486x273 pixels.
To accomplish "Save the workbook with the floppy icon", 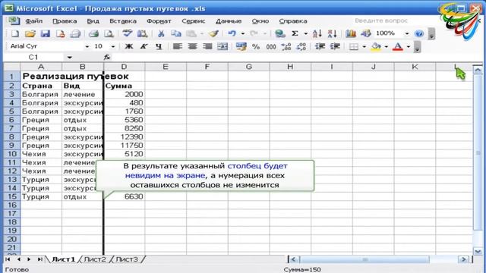I will (46, 33).
